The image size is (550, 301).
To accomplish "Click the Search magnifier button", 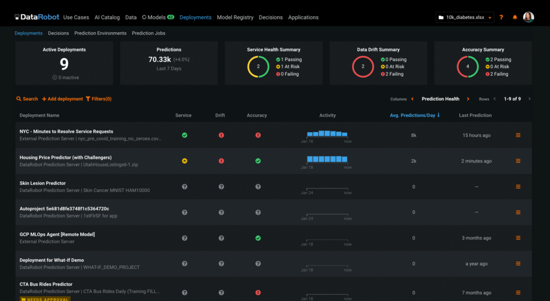I will click(27, 99).
